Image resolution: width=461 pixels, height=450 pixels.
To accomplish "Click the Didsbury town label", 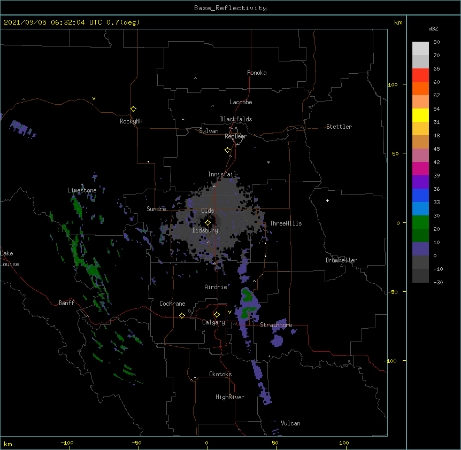I will tap(205, 230).
